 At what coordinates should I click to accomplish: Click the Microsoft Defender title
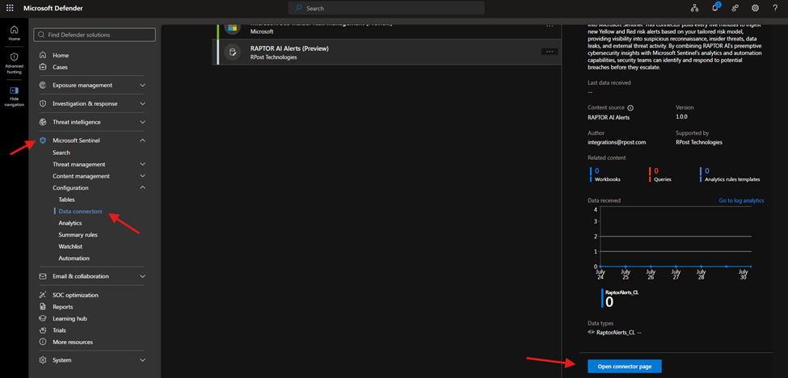tap(53, 8)
